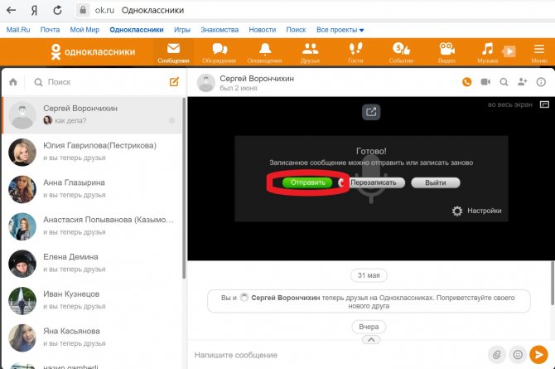Open the chat with Елена Демина
This screenshot has width=555, height=369.
pyautogui.click(x=92, y=264)
